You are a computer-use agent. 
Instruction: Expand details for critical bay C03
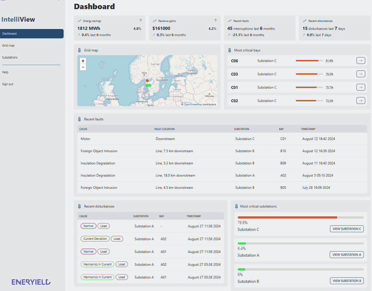click(x=361, y=74)
